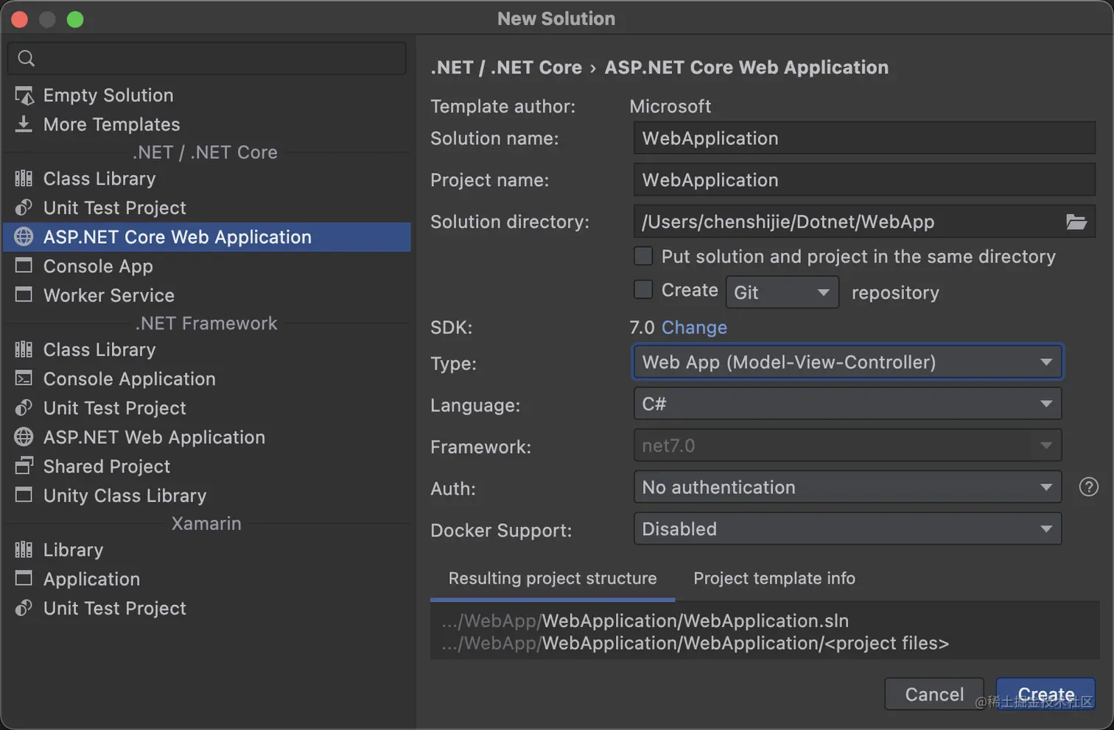Click the SDK Change link
This screenshot has width=1114, height=730.
point(694,327)
